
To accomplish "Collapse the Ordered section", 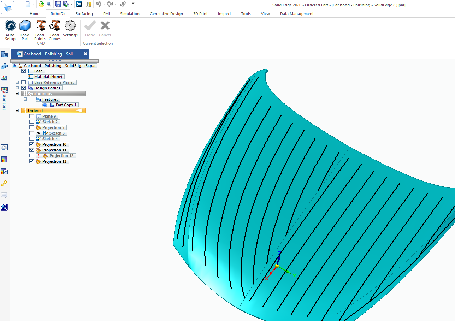I will tap(17, 111).
